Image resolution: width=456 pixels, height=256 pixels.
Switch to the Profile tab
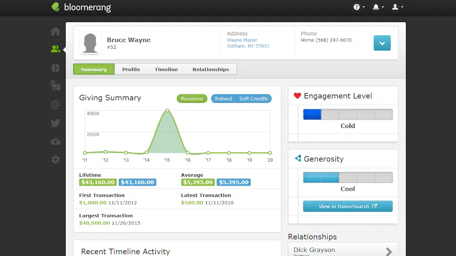pyautogui.click(x=131, y=70)
